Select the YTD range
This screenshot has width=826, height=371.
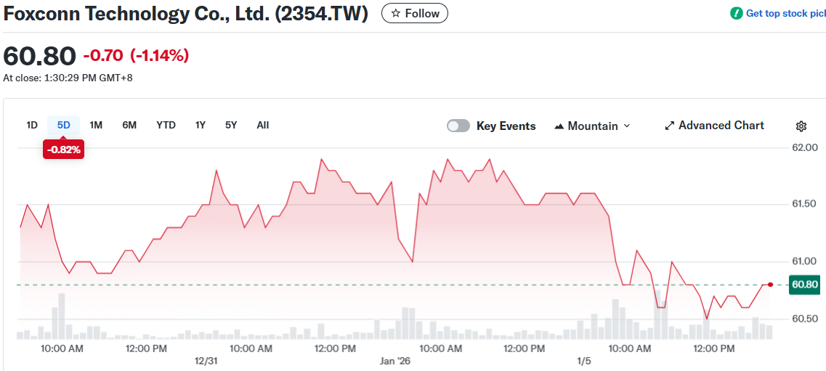click(166, 125)
